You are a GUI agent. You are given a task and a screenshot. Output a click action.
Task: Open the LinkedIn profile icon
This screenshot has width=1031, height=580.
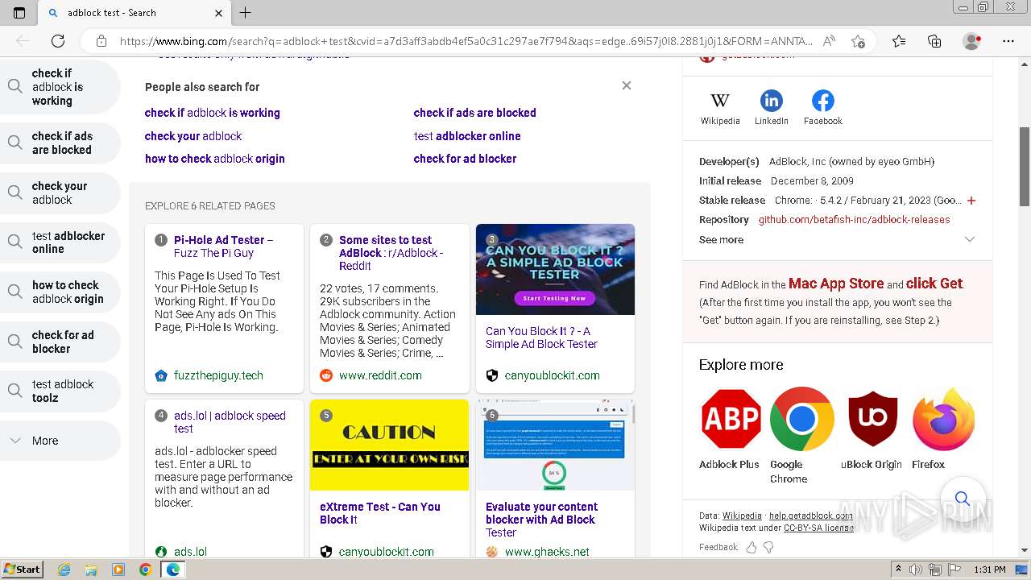[x=771, y=101]
